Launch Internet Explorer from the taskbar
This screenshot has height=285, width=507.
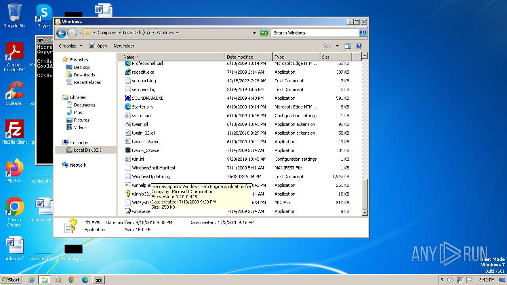(31, 280)
